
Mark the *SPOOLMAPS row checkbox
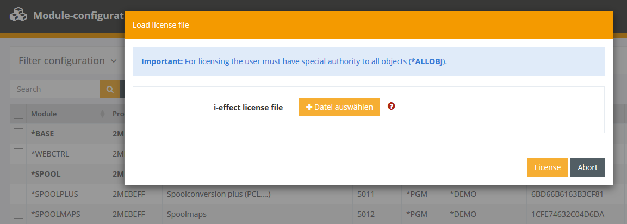[x=18, y=214]
